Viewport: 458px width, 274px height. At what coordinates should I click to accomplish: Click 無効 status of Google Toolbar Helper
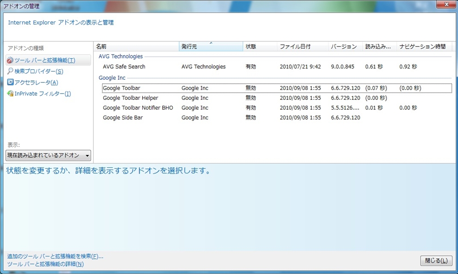250,98
